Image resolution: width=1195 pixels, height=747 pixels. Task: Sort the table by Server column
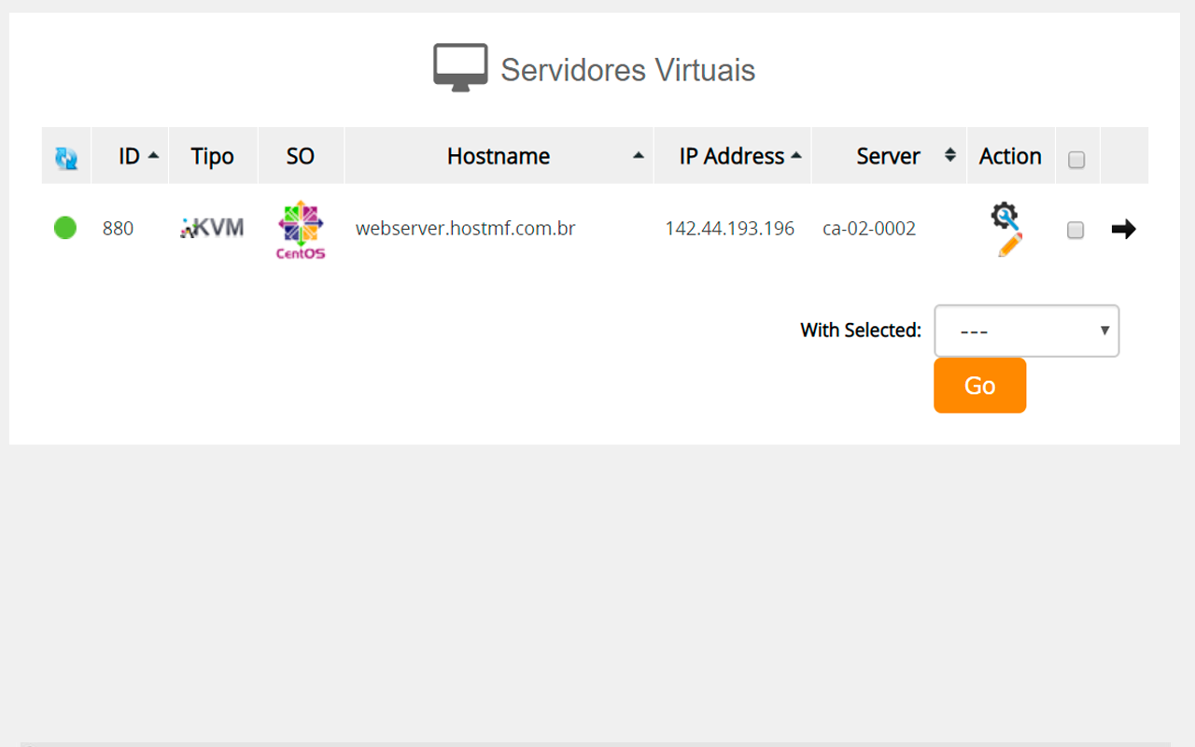coord(889,156)
